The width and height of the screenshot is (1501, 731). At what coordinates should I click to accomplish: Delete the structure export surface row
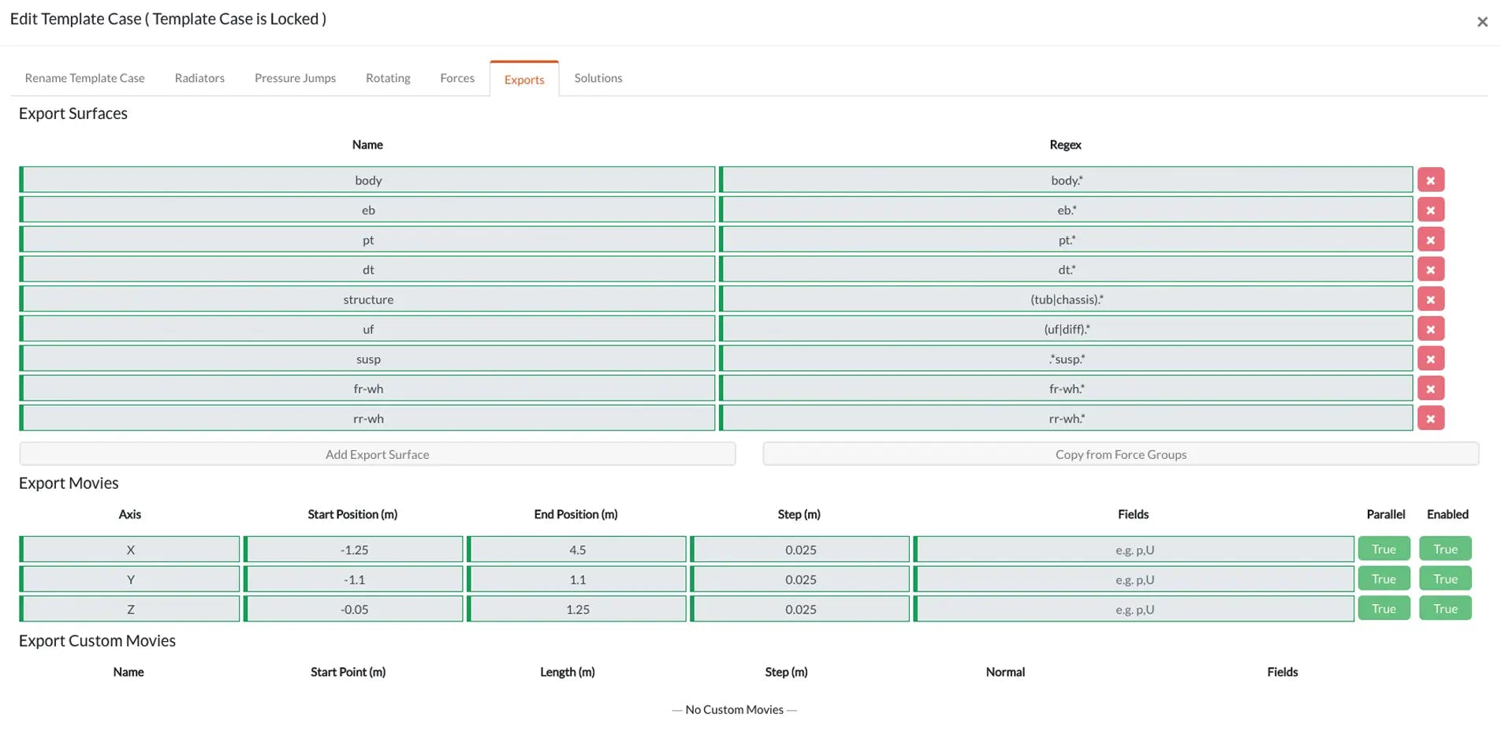tap(1430, 300)
